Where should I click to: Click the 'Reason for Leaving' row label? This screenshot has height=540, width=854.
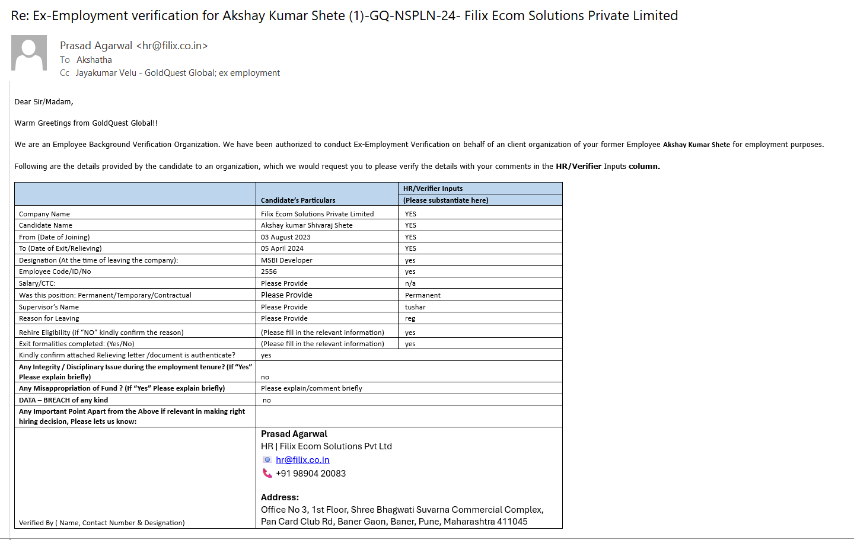click(49, 318)
